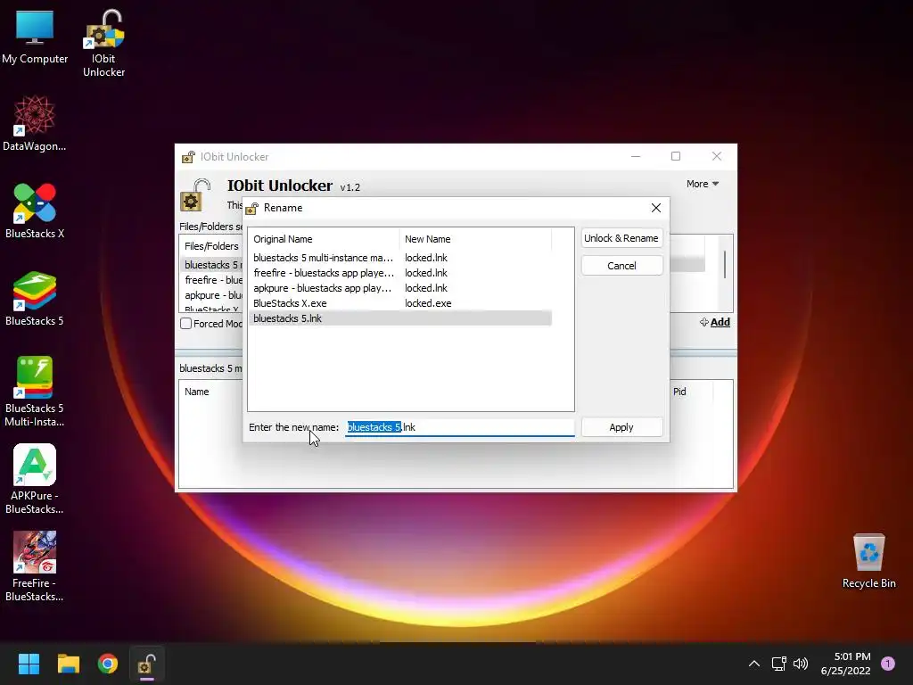Click the Original Name column header

coord(324,239)
